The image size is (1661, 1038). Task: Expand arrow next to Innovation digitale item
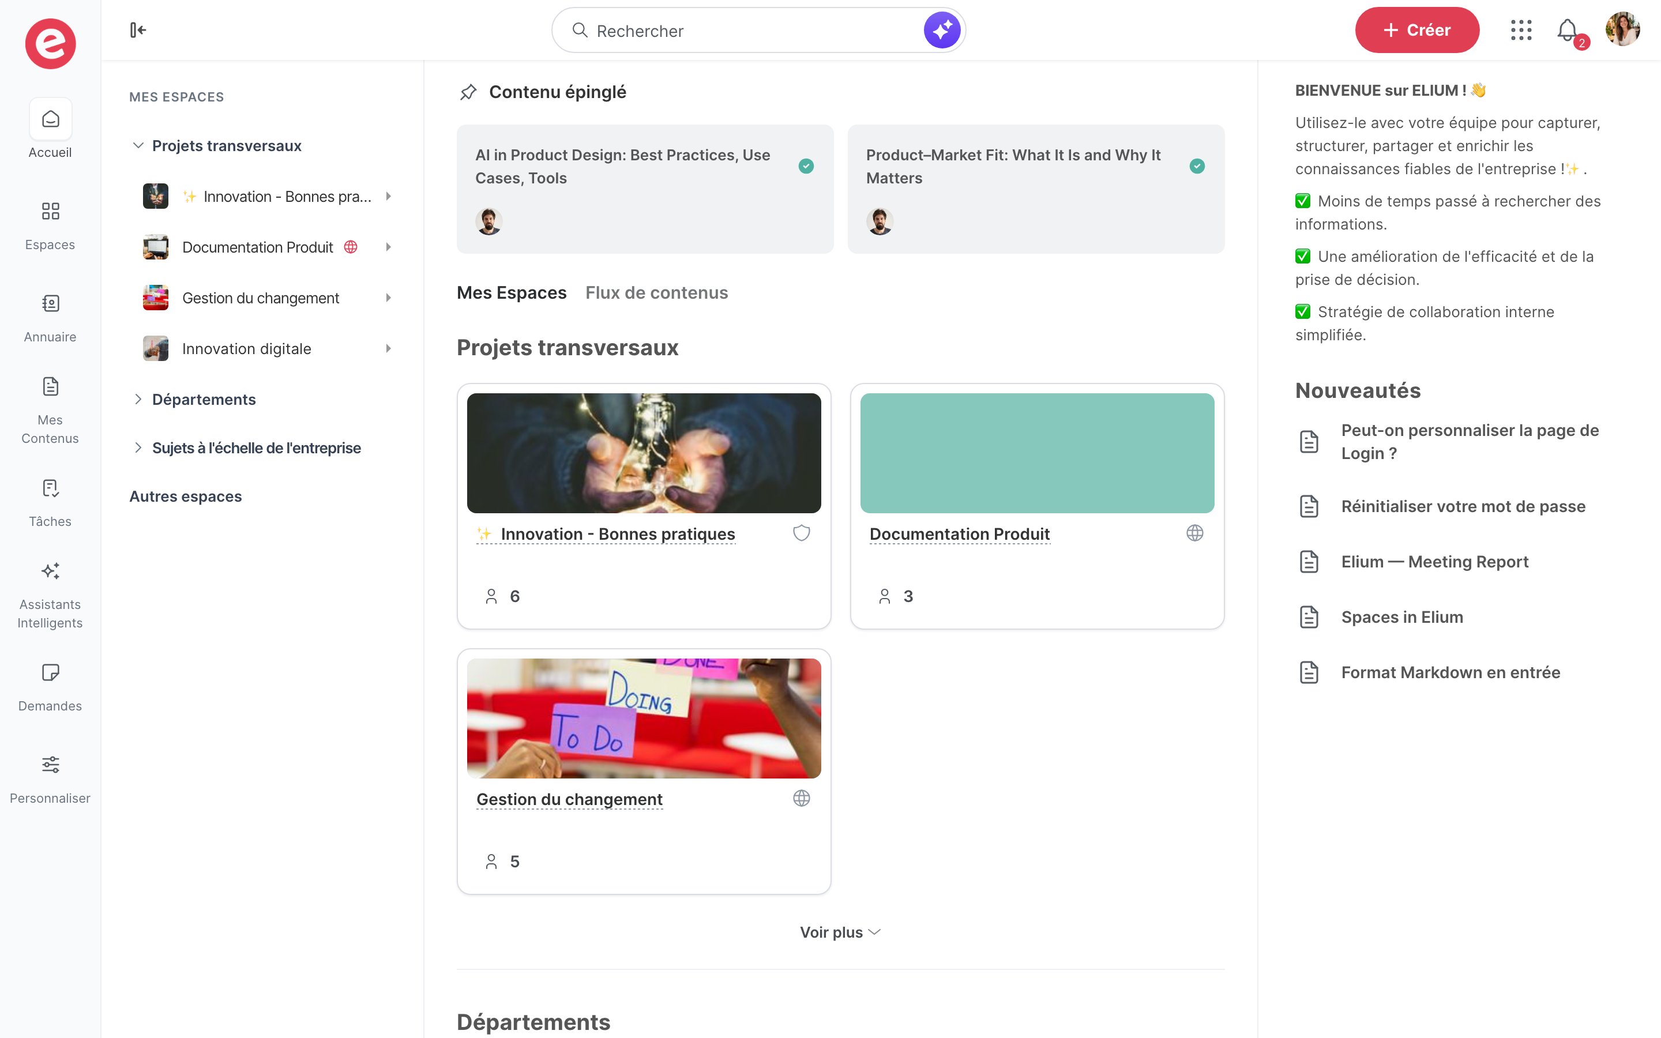[x=389, y=349]
